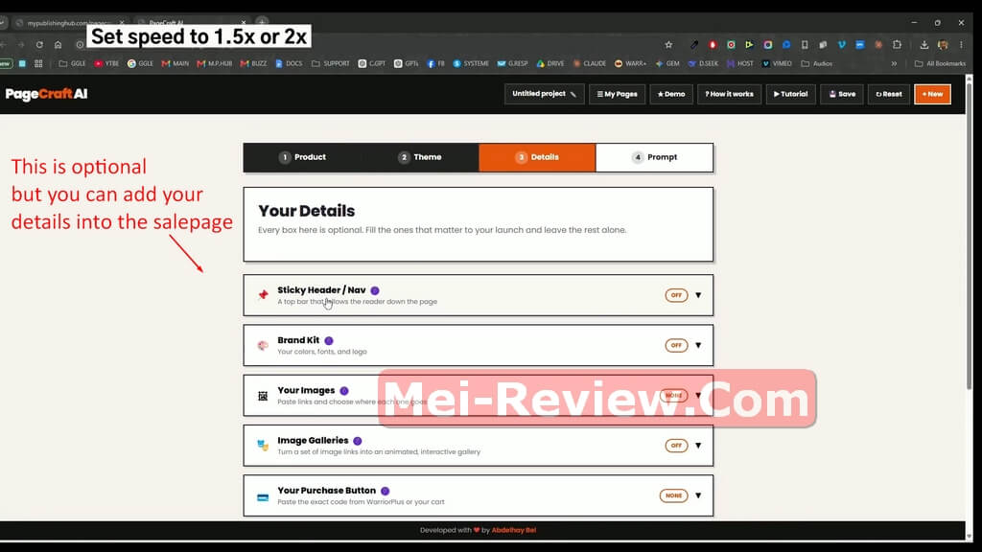Toggle Image Galleries OFF switch
The width and height of the screenshot is (982, 552).
click(x=676, y=446)
